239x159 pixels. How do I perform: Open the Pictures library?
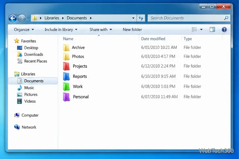click(x=31, y=95)
